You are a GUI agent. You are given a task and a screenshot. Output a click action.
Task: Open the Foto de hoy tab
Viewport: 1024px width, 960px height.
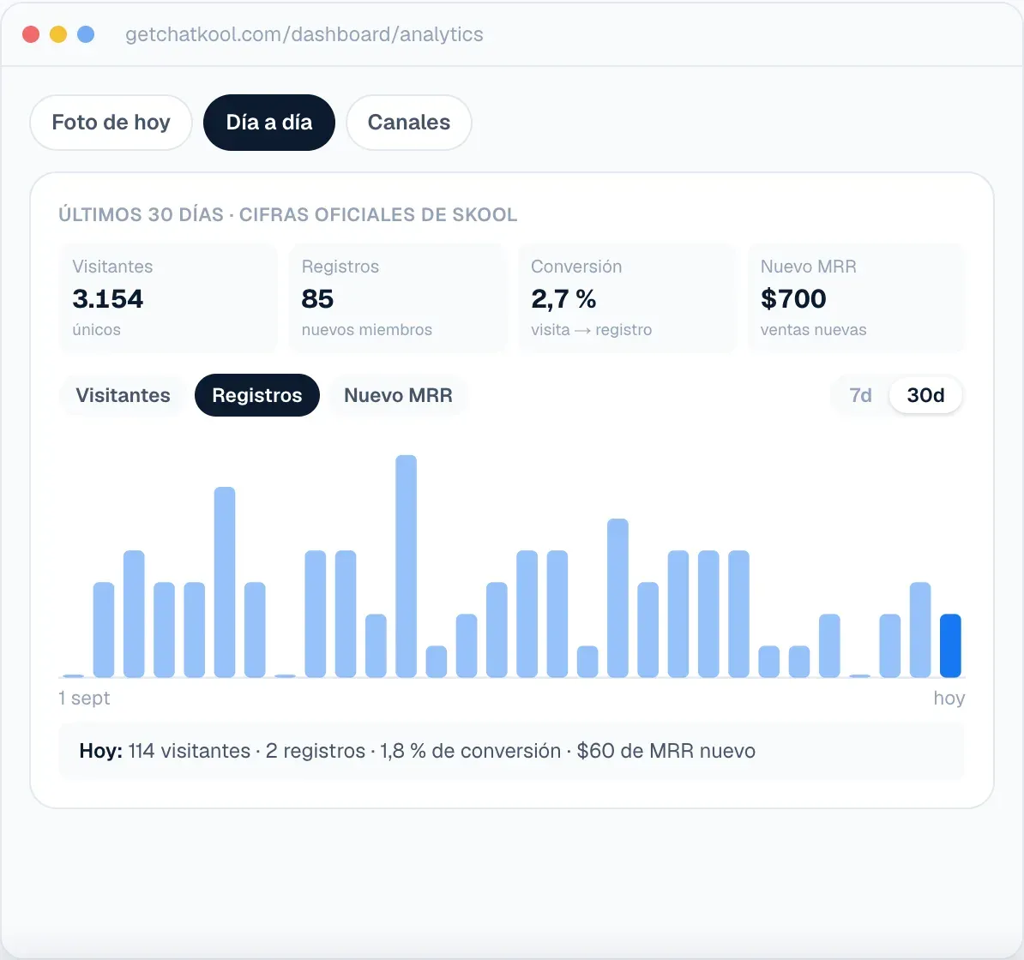[x=111, y=123]
